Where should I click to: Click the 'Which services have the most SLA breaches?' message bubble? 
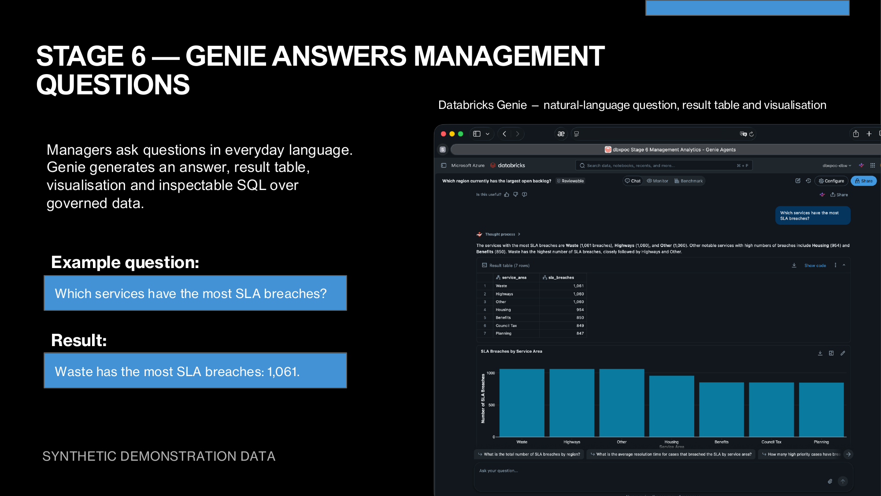[x=813, y=216]
